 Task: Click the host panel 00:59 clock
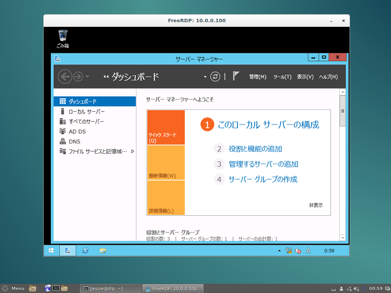[376, 289]
